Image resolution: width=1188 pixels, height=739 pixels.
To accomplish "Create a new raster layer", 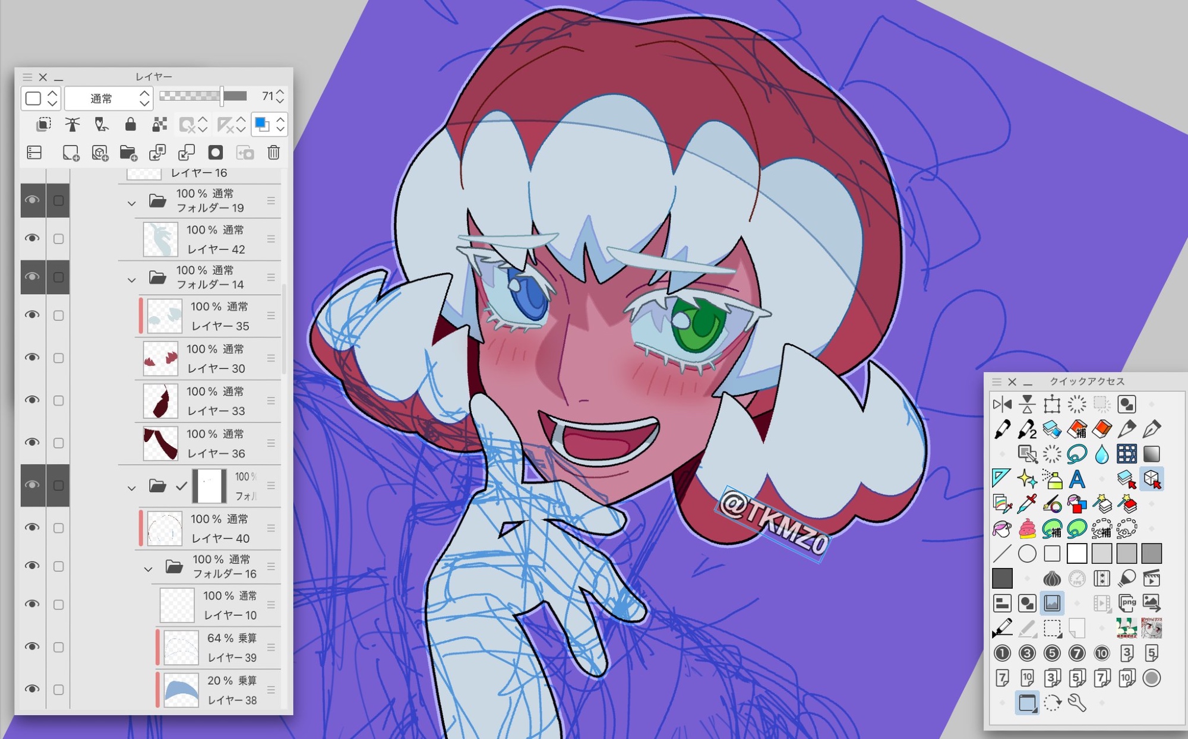I will click(x=71, y=153).
